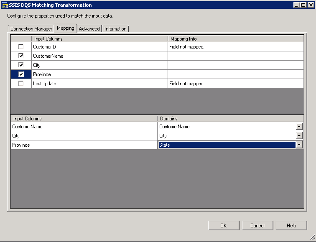Toggle the Province column checkbox
The width and height of the screenshot is (316, 242).
21,74
